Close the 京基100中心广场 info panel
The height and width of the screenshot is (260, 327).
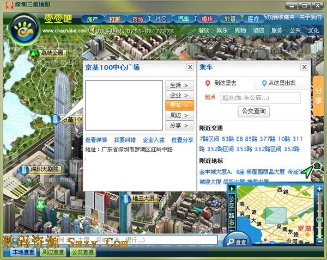190,67
